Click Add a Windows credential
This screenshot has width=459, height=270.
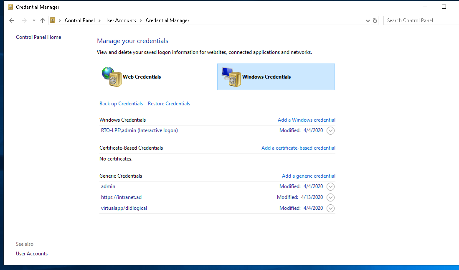(x=307, y=120)
